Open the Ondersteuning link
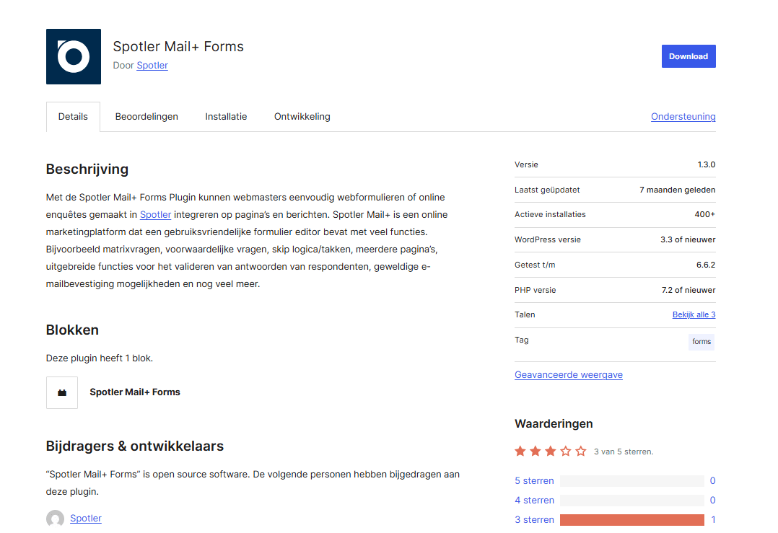778x533 pixels. coord(683,117)
